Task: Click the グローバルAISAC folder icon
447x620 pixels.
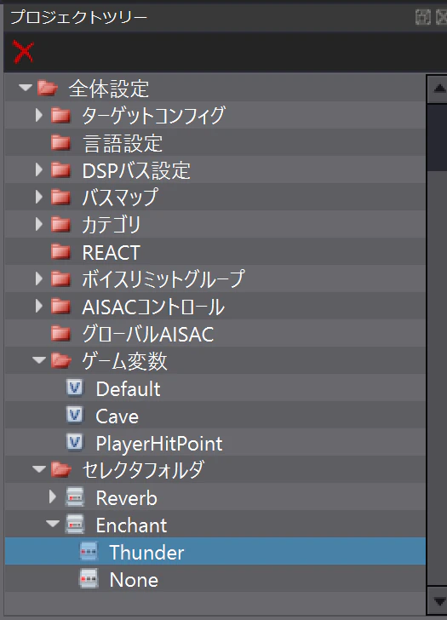Action: 60,334
